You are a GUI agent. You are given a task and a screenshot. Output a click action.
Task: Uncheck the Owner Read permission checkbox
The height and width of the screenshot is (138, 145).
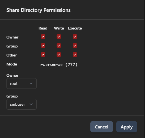point(43,37)
